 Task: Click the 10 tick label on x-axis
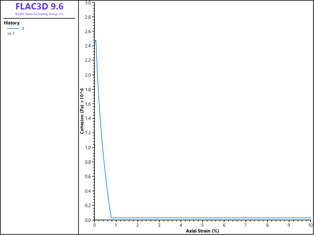click(x=310, y=225)
